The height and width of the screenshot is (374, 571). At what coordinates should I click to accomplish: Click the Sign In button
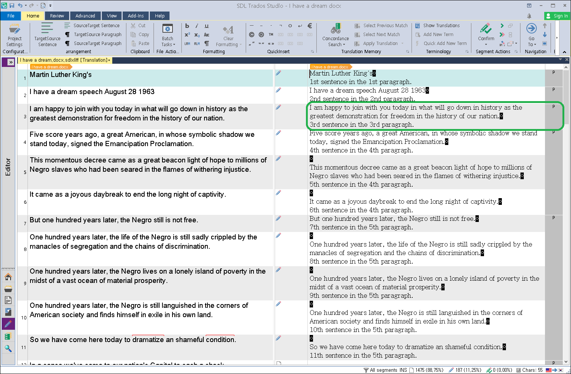coord(557,16)
